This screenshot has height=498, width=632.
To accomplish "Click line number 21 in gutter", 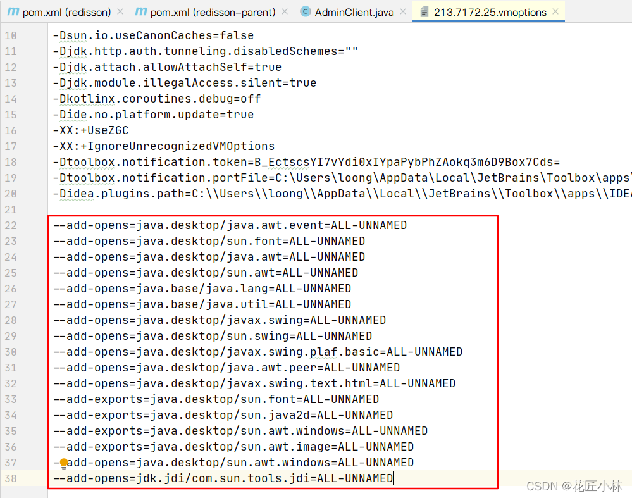I will coord(11,209).
